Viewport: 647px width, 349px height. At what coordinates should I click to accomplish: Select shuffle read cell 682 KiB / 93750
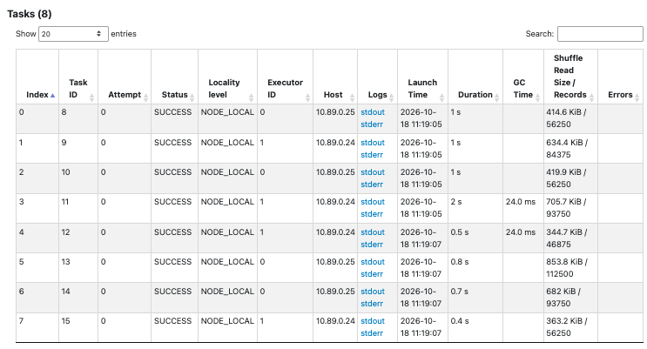point(570,298)
